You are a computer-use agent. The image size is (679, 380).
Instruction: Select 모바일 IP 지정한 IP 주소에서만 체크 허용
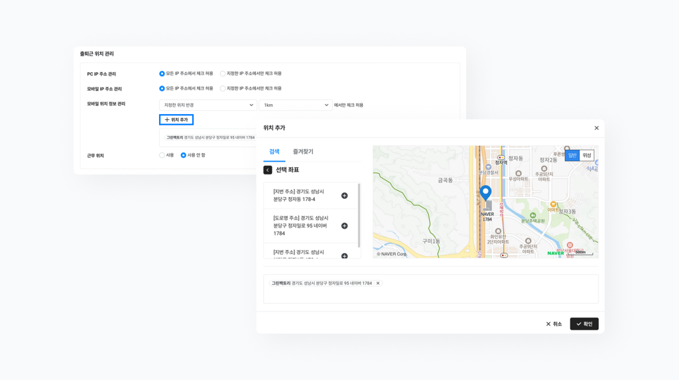(x=223, y=88)
